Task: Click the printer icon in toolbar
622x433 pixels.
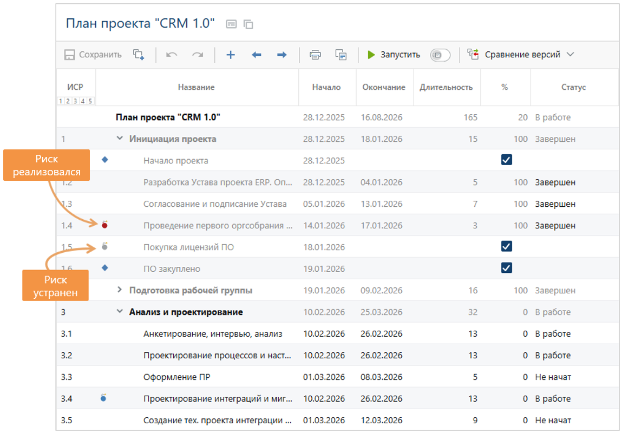Action: 315,55
